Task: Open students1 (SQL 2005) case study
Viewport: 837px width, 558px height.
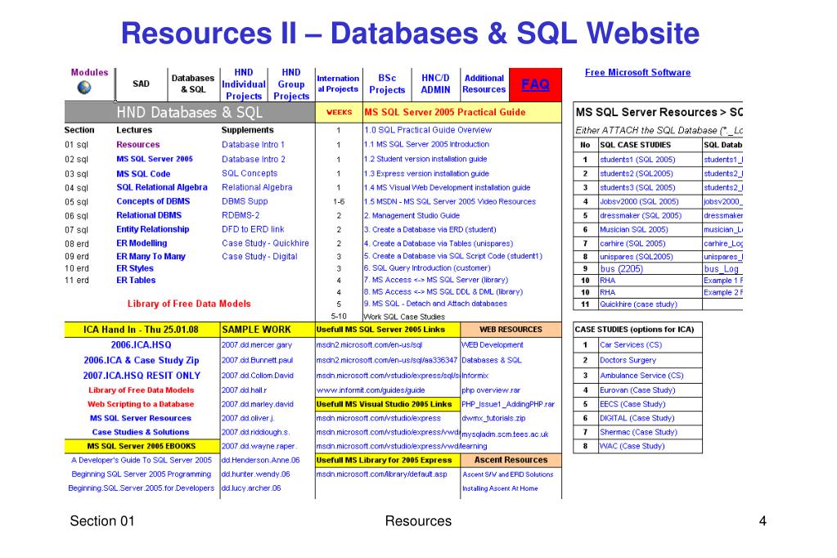Action: 637,160
